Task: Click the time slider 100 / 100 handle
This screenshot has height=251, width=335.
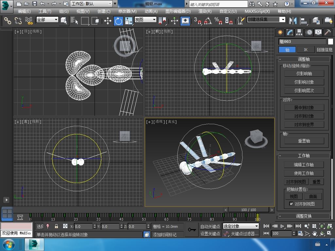Action: [x=249, y=210]
